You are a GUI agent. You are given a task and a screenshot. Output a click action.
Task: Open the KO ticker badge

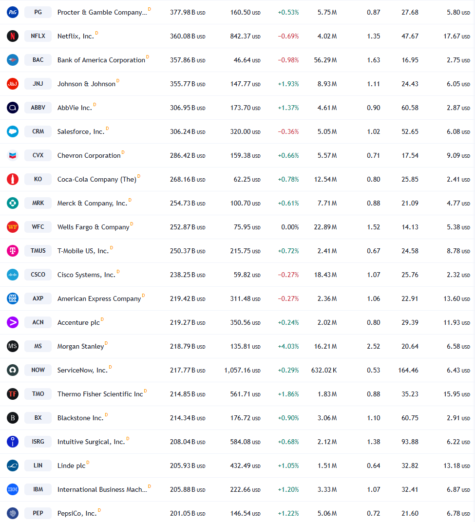click(38, 179)
